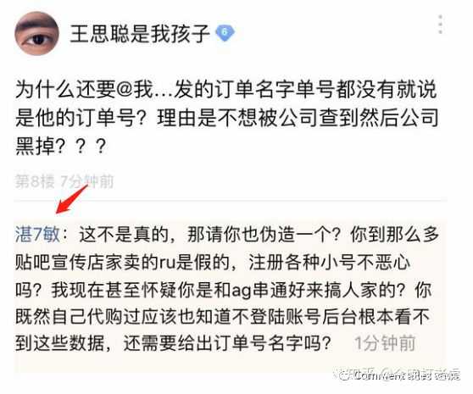Click the 黑掉??? line of the post
Viewport: 473px width, 394px height.
point(61,146)
